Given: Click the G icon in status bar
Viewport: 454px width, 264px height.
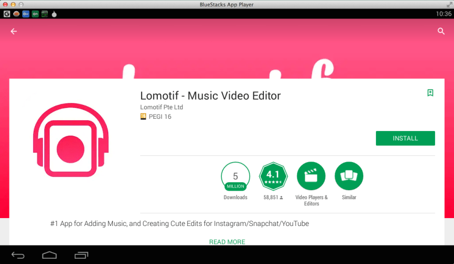Looking at the screenshot, I should click(x=7, y=14).
